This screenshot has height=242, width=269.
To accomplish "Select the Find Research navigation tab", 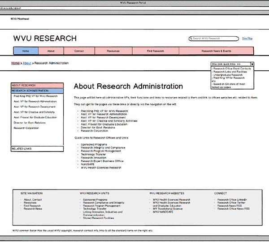I will pos(156,51).
